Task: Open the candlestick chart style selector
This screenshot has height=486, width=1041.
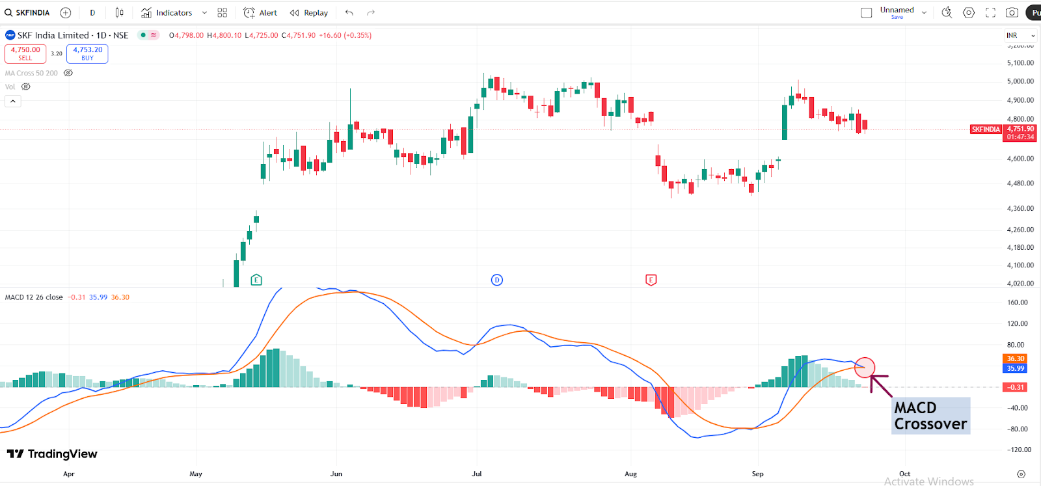Action: pyautogui.click(x=119, y=12)
